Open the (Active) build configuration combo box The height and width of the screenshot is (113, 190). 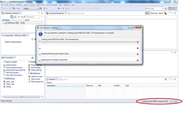click(31, 9)
